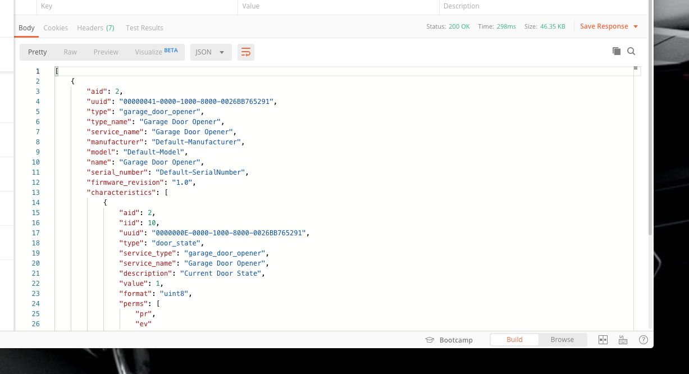Click the two-pane layout view icon
689x374 pixels.
[x=603, y=340]
